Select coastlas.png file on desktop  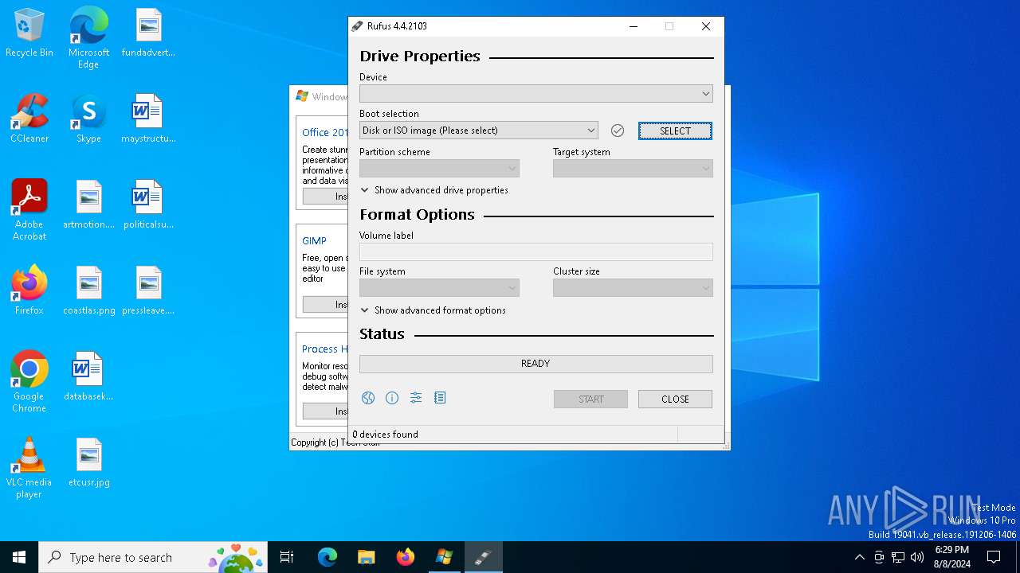point(88,291)
